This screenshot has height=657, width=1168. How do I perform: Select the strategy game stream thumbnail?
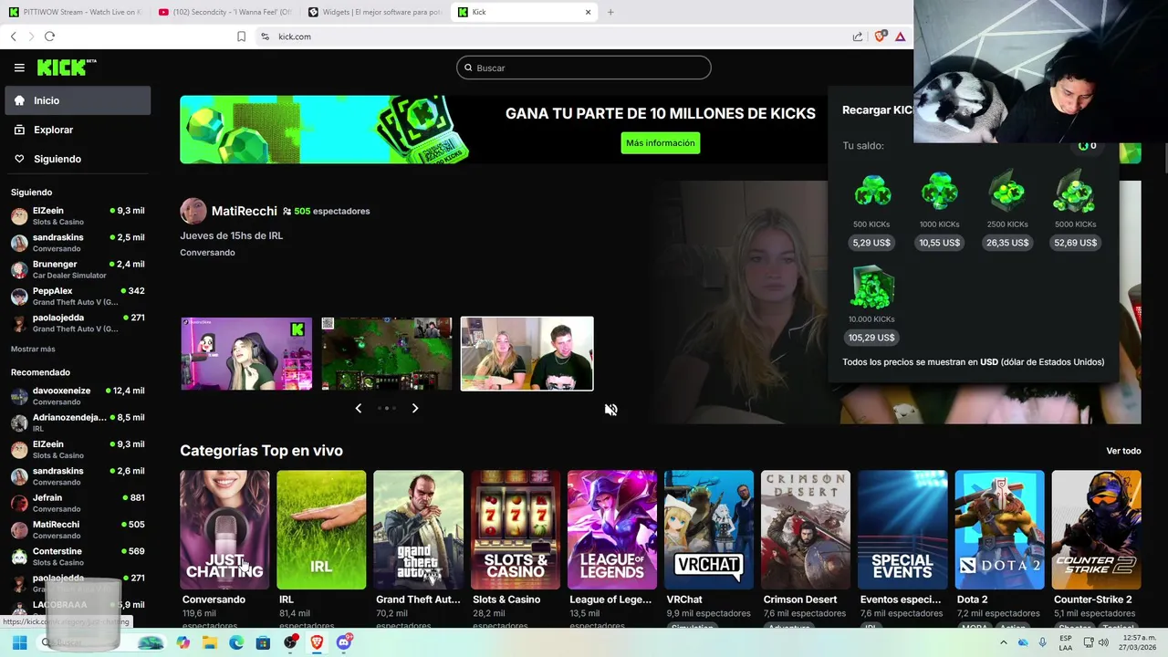coord(387,354)
